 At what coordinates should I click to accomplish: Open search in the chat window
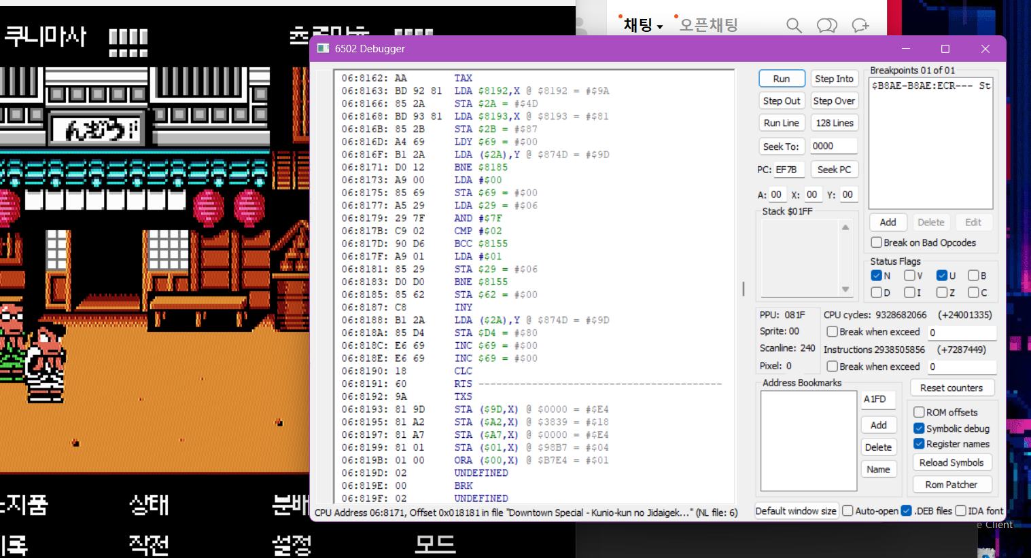click(x=794, y=25)
